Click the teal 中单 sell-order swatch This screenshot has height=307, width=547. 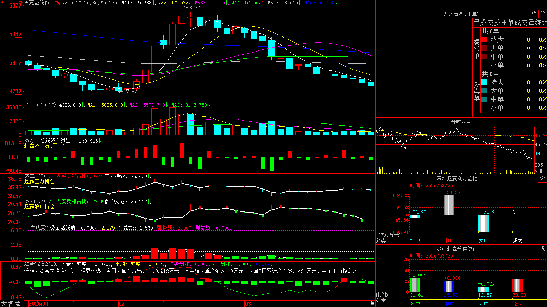[x=484, y=99]
